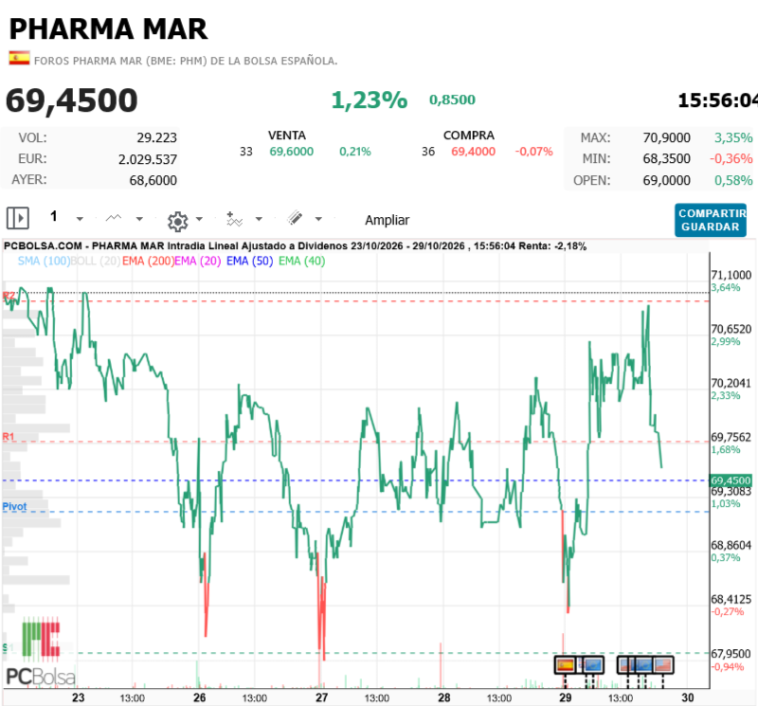The image size is (758, 706).
Task: Click the MIN value 68,3500
Action: point(666,158)
